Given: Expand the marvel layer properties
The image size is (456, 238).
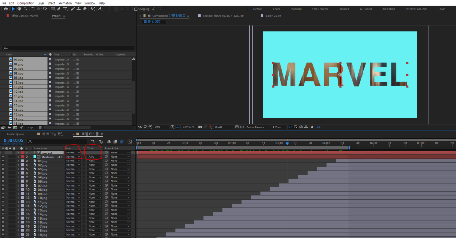Looking at the screenshot, I should click(19, 153).
